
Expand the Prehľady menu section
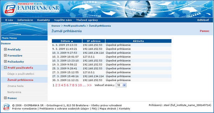pos(5,49)
